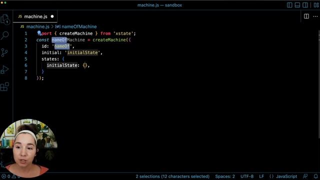The image size is (320, 180).
Task: Click the curly braces language status icon
Action: point(271,176)
